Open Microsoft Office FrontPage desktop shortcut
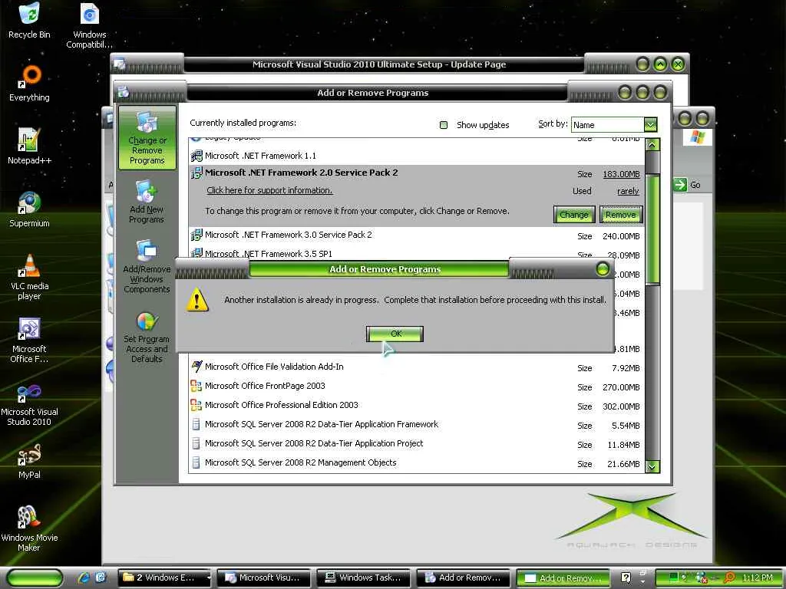 [29, 340]
